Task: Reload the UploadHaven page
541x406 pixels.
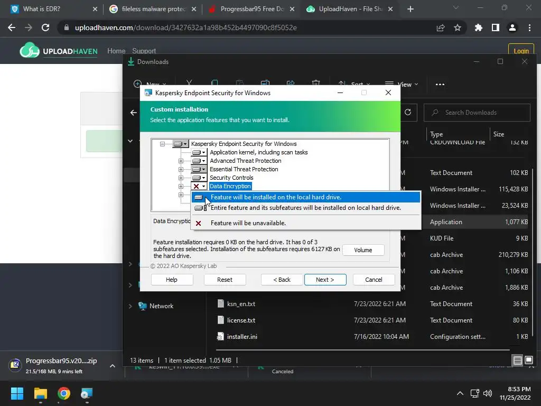Action: click(45, 27)
